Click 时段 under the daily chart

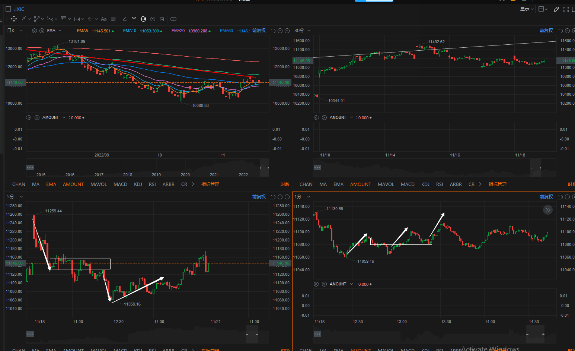pyautogui.click(x=285, y=184)
